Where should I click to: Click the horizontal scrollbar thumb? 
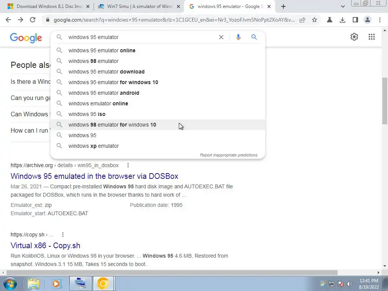tap(172, 272)
